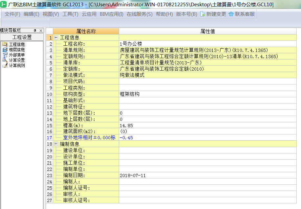Click the blue 室外地坪相对±0.000标 label

tap(89, 138)
